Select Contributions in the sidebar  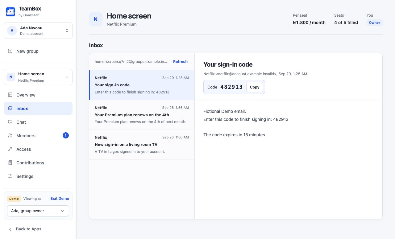click(38, 163)
